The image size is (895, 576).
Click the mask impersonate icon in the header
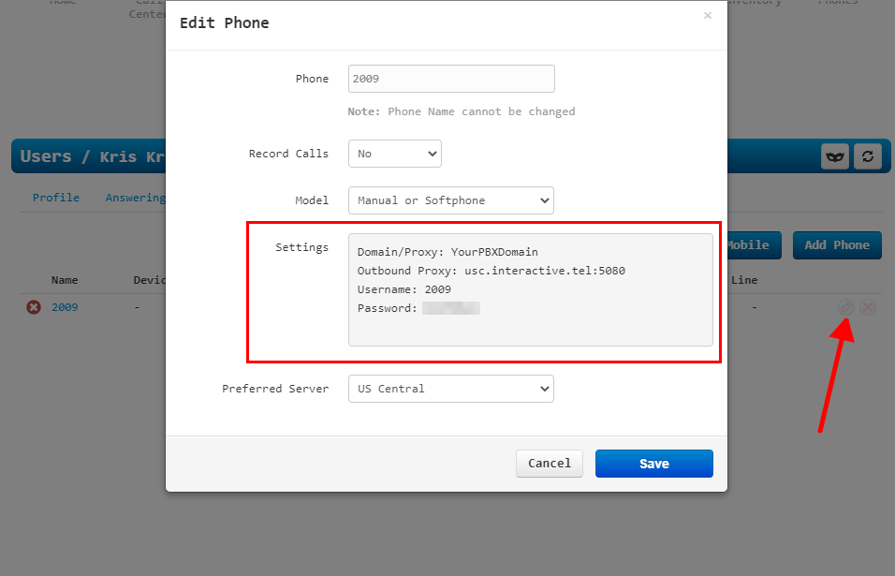tap(835, 156)
